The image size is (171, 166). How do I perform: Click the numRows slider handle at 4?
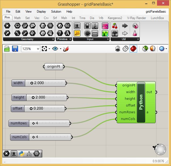point(34,123)
